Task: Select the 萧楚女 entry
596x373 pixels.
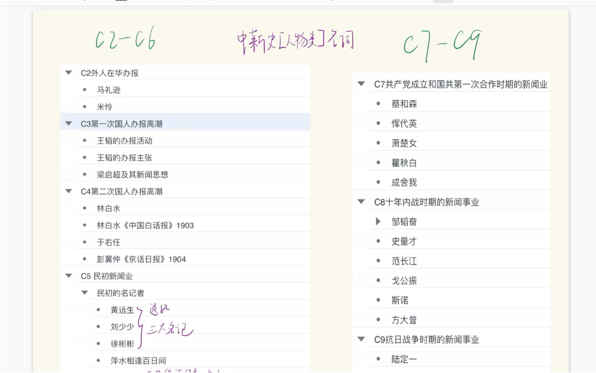Action: coord(404,143)
